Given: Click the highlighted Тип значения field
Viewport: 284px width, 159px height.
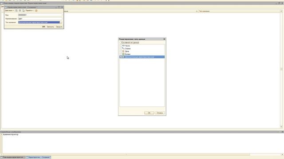Looking at the screenshot, I should point(39,23).
